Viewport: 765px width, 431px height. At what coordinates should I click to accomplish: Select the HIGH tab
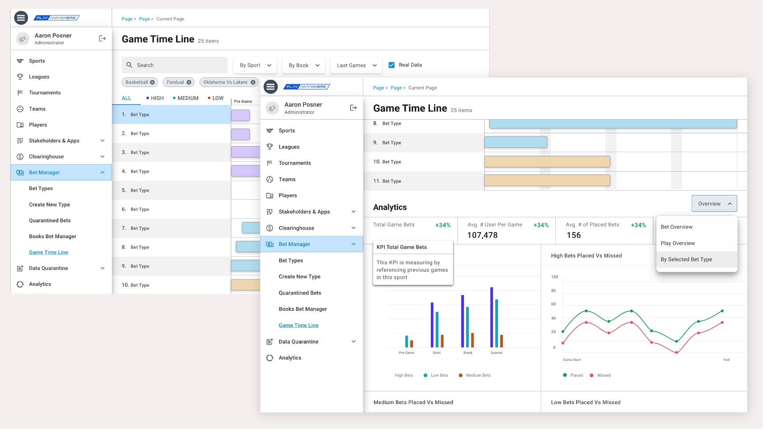[155, 98]
